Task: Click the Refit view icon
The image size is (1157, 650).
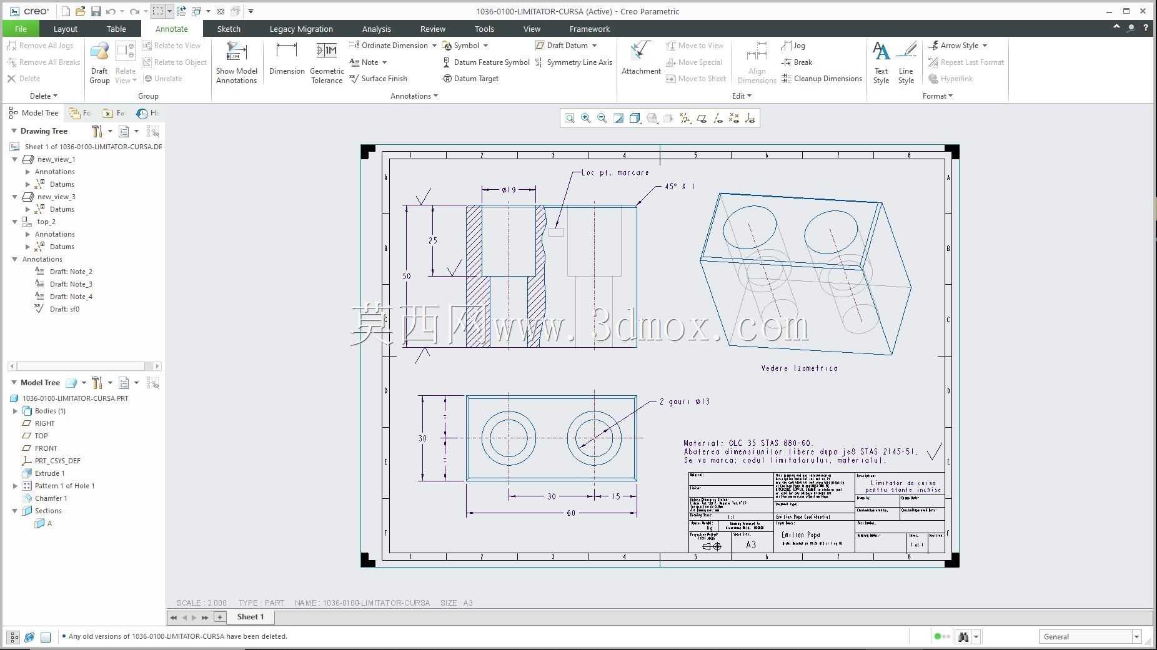Action: (x=569, y=118)
